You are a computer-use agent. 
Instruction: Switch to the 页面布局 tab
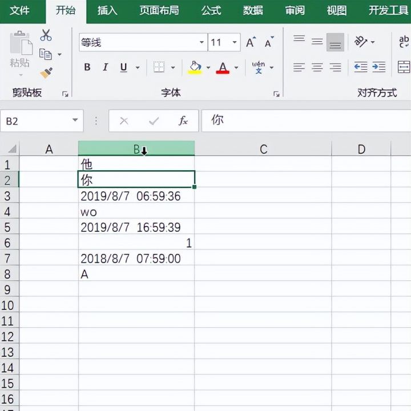click(x=159, y=10)
